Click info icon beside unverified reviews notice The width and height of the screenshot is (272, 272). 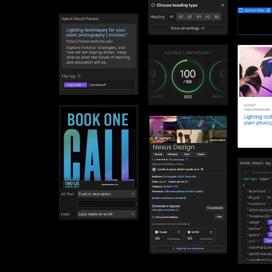189,224
